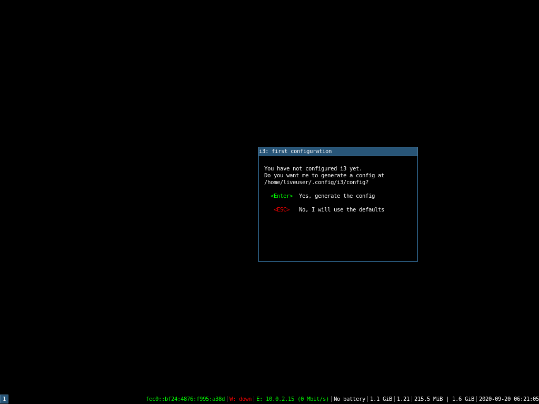
Task: Click 'No battery' status entry
Action: pos(350,399)
